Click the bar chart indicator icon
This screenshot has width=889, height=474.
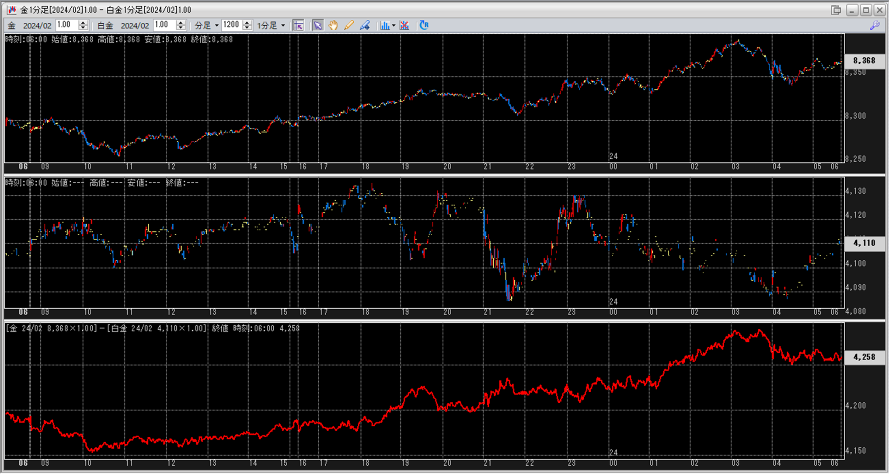[384, 25]
